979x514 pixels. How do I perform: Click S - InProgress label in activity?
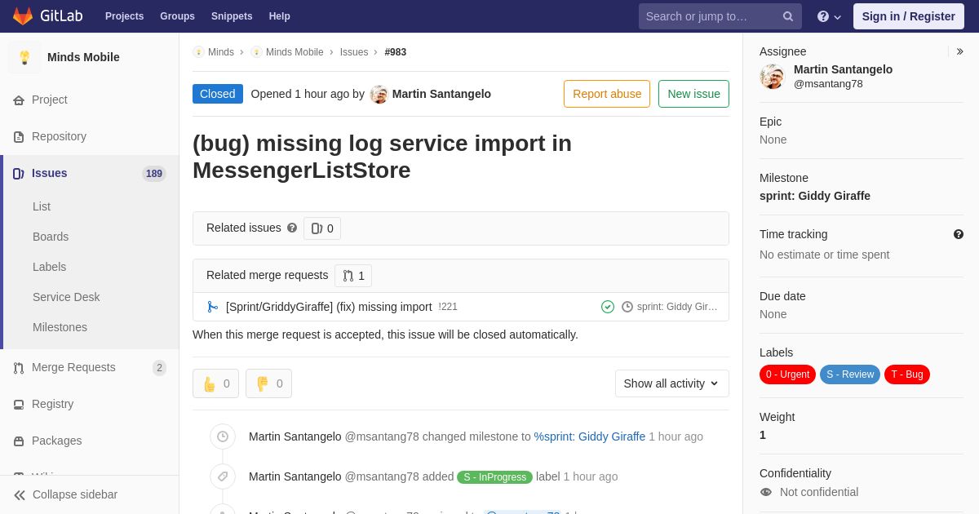pos(494,476)
